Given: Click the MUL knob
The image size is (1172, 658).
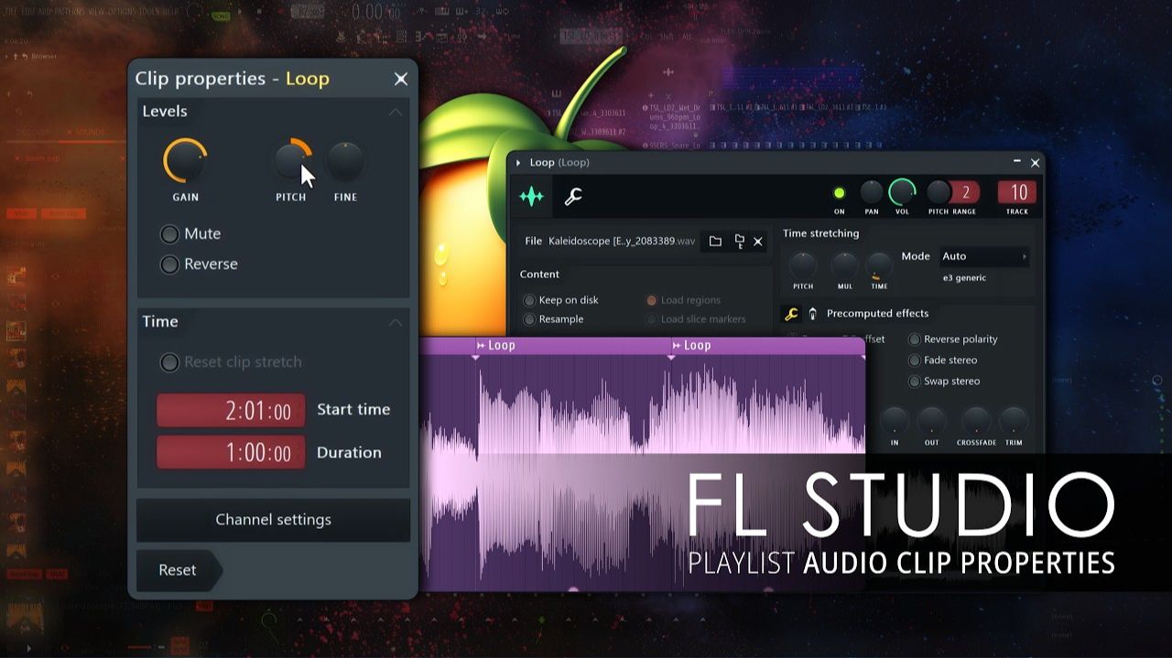Looking at the screenshot, I should pos(844,266).
